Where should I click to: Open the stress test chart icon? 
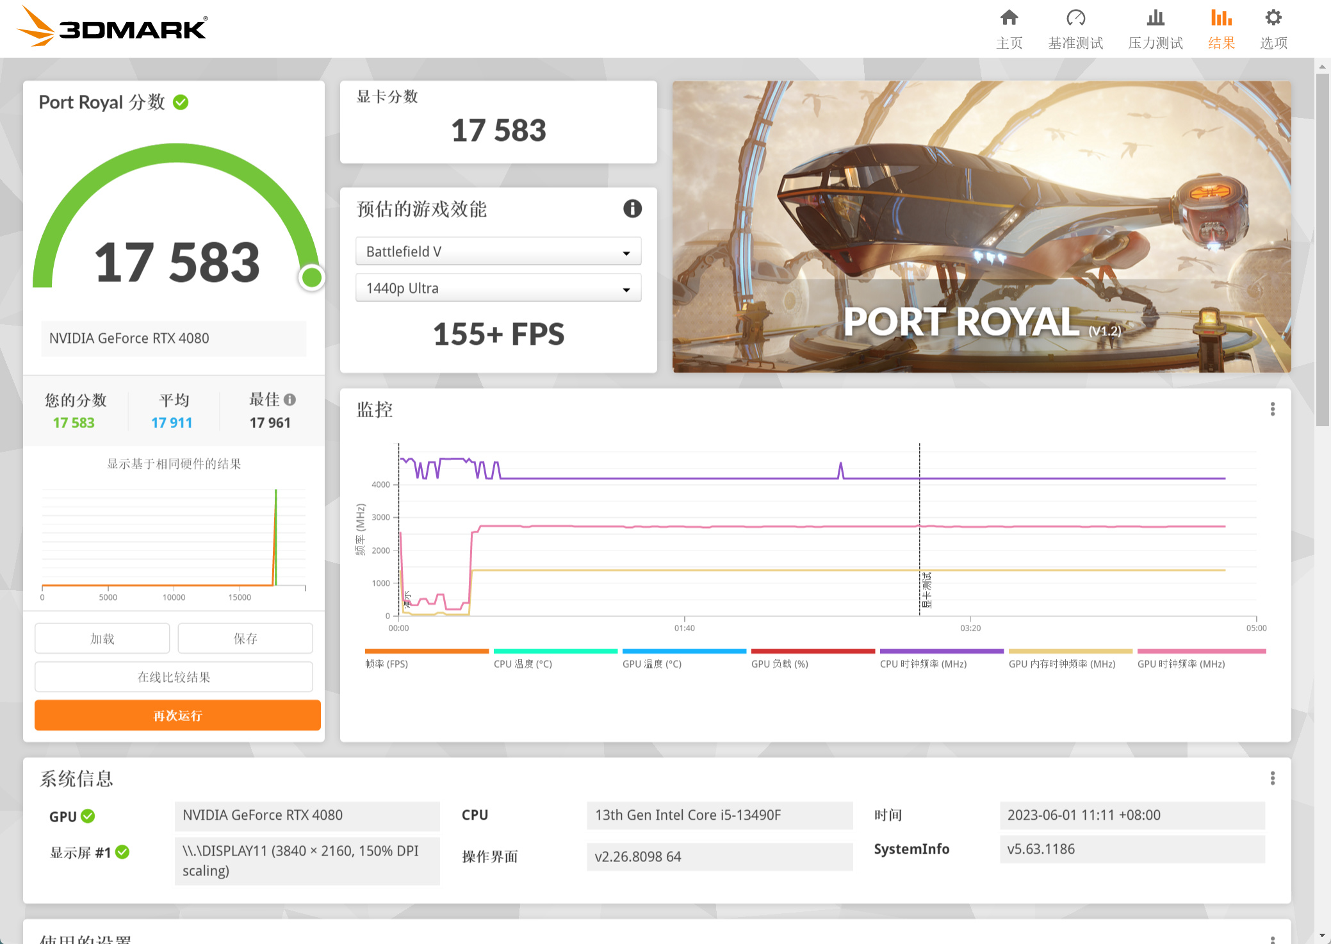coord(1155,18)
